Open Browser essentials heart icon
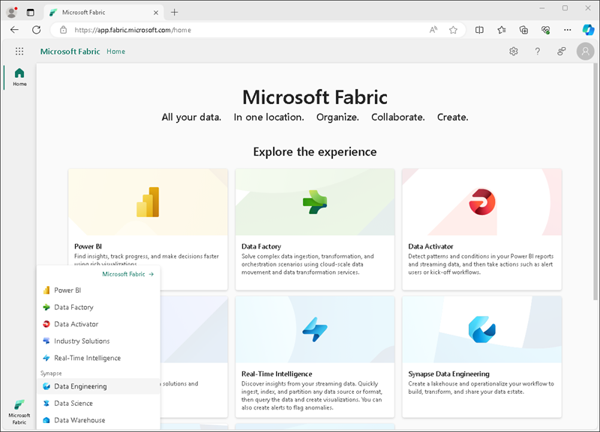Viewport: 600px width, 432px height. point(546,30)
